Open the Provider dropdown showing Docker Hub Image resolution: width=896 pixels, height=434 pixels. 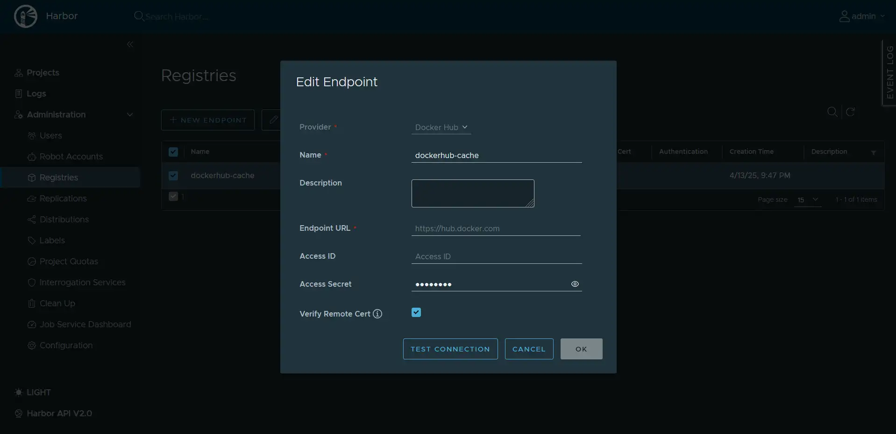[441, 127]
